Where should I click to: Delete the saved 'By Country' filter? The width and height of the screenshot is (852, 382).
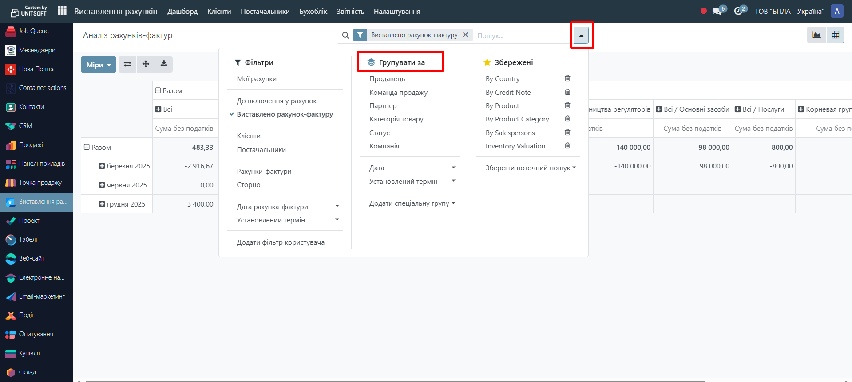point(567,78)
